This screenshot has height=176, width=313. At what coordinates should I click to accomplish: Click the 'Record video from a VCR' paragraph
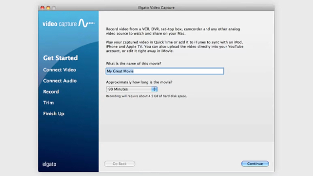[173, 31]
